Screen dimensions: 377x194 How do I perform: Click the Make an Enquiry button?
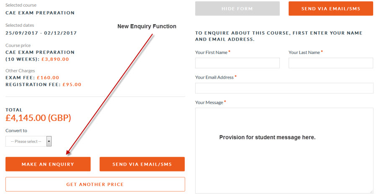(x=48, y=164)
